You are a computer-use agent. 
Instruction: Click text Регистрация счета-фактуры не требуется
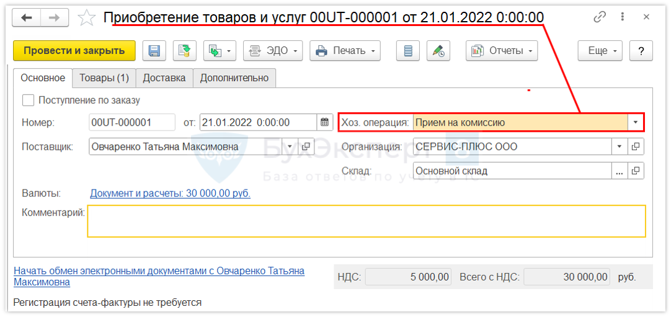(x=107, y=303)
